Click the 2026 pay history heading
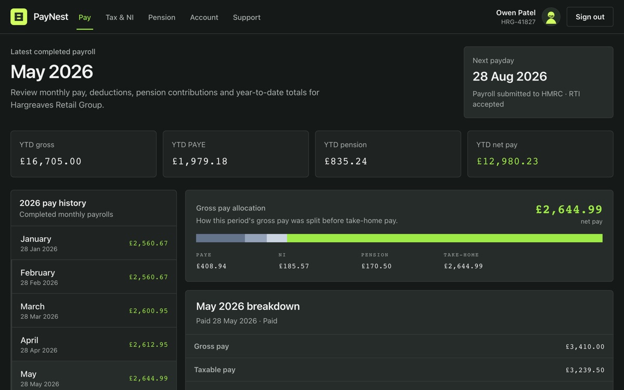This screenshot has width=624, height=390. coord(53,203)
